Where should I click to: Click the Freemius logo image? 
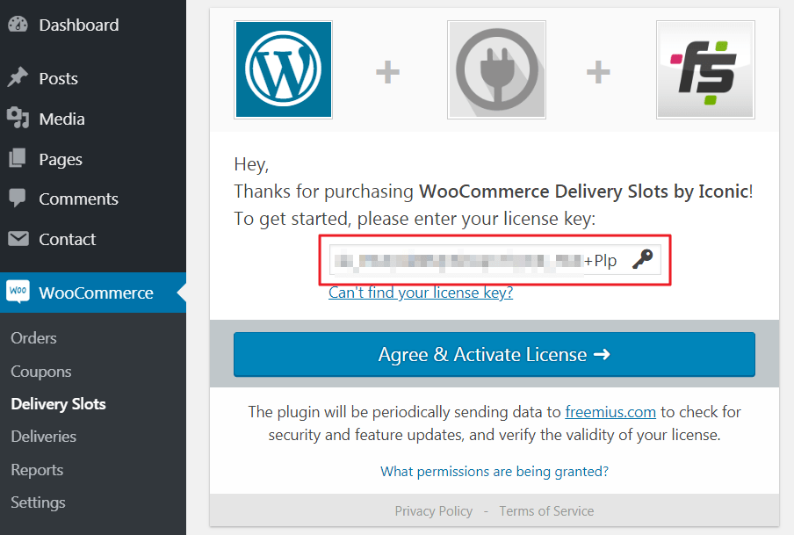click(704, 70)
